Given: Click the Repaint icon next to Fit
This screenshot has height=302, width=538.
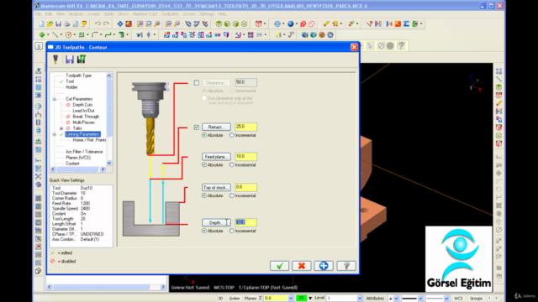Looking at the screenshot, I should (x=129, y=23).
